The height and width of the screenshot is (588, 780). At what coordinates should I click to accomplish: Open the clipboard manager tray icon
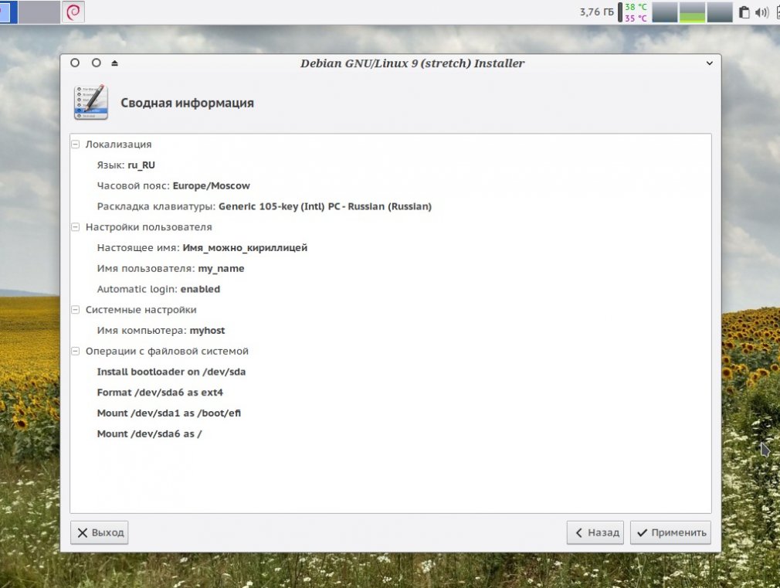pyautogui.click(x=744, y=12)
